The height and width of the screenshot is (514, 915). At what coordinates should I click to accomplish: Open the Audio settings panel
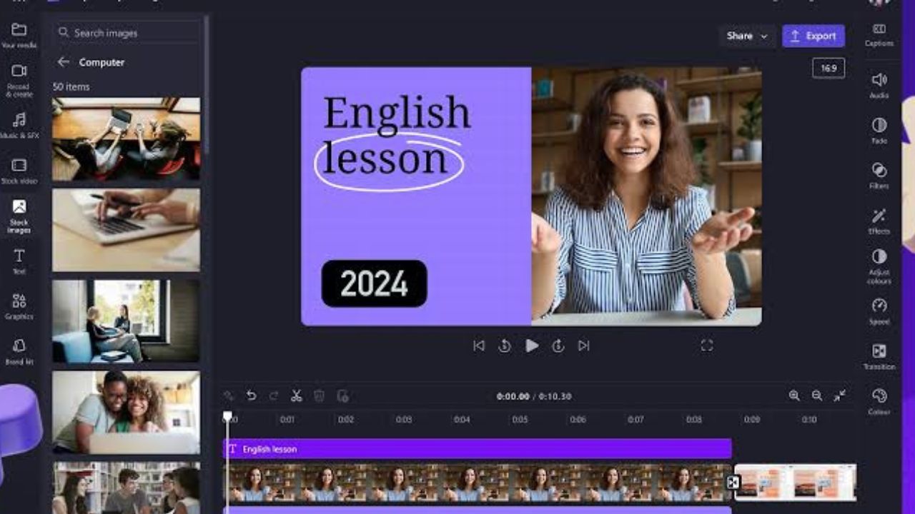coord(879,84)
